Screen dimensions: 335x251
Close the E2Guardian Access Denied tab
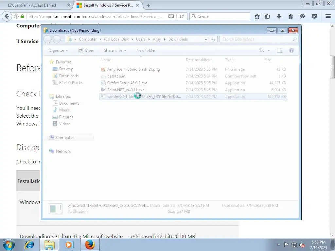69,5
